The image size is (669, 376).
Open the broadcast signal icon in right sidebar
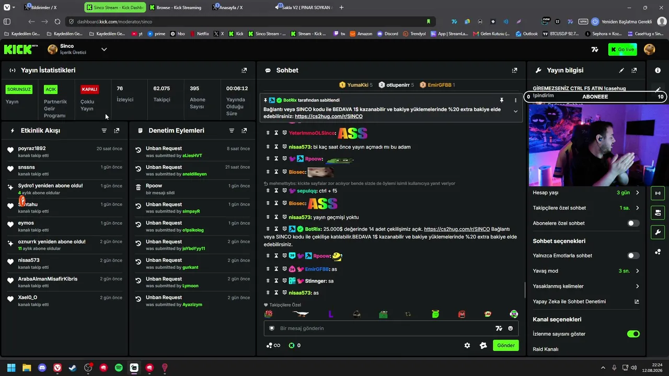coord(658,193)
